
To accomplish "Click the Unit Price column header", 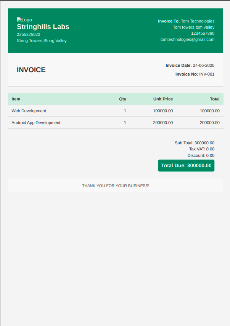I will pos(163,99).
